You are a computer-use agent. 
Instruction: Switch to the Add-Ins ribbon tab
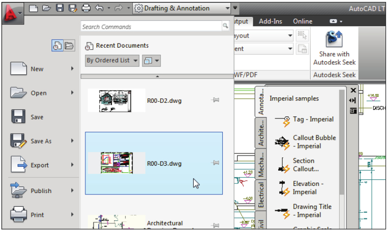[x=270, y=21]
